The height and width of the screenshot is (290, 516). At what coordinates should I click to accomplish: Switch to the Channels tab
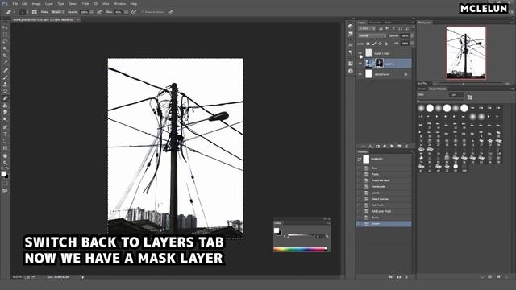click(x=375, y=23)
